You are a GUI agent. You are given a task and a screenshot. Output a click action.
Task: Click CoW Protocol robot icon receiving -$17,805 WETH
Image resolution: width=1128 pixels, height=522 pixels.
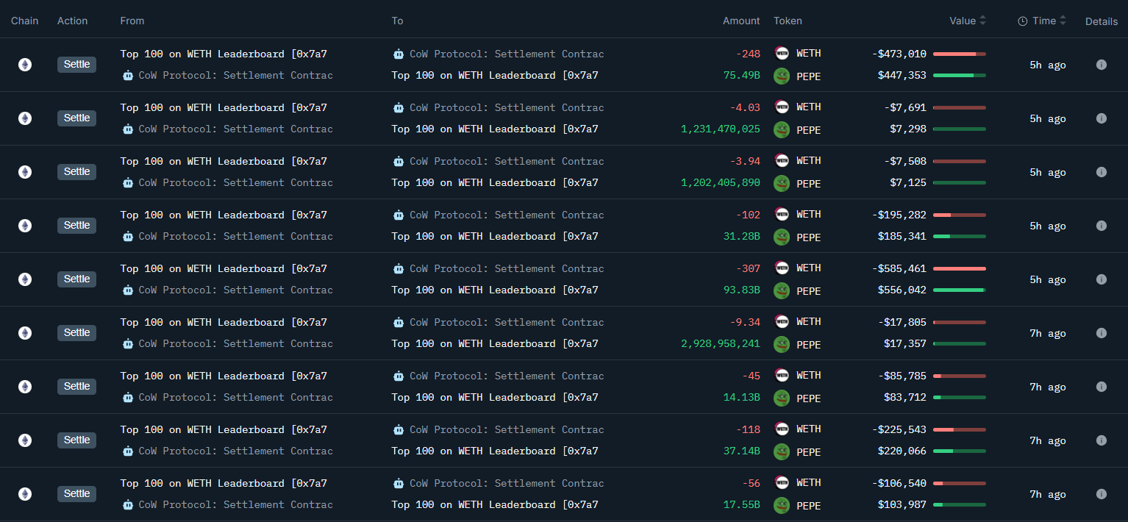(399, 323)
